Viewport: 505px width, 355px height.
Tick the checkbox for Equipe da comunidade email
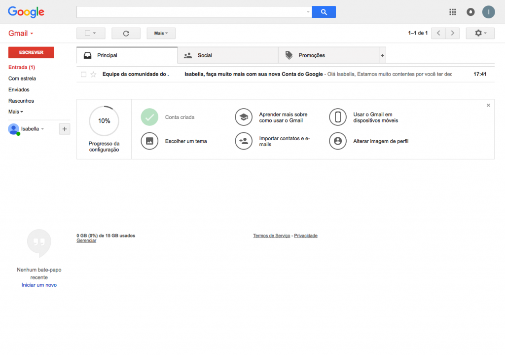click(83, 75)
